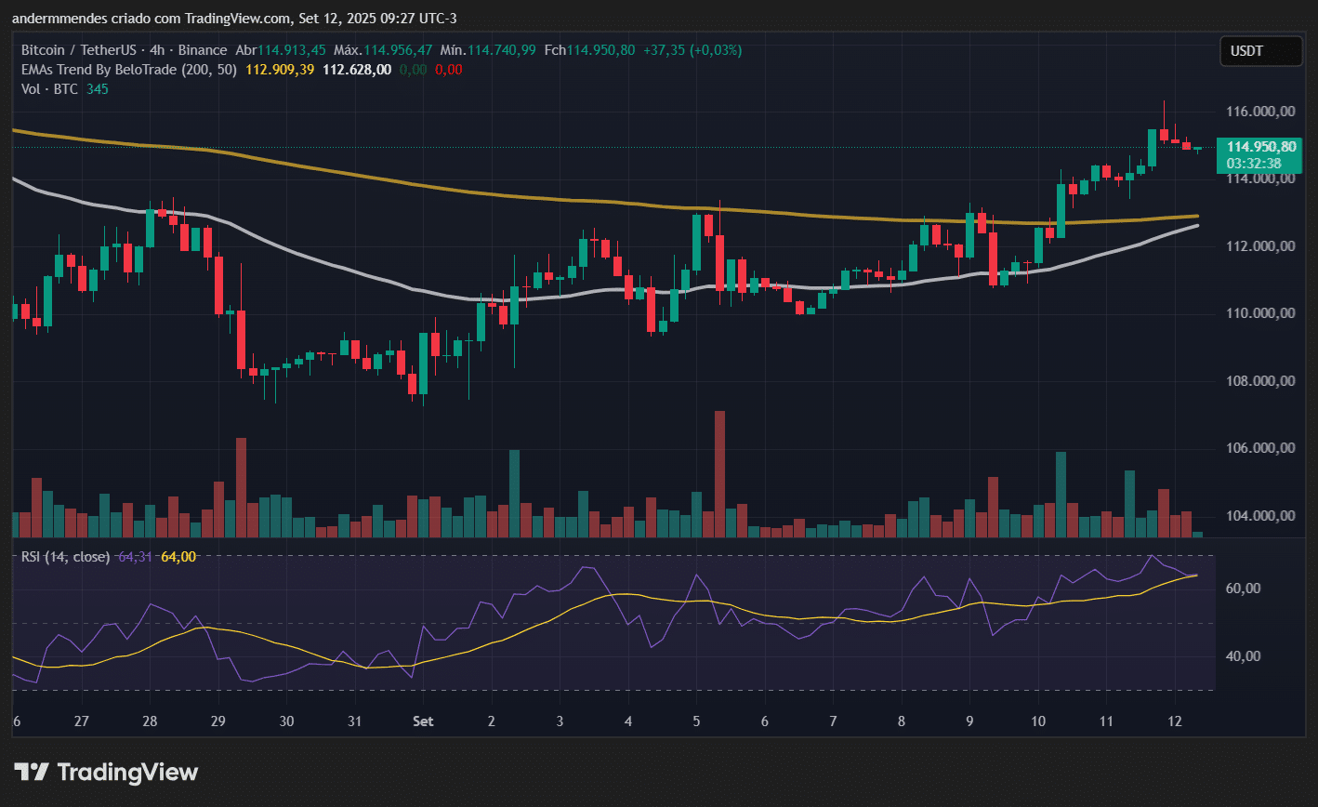Click the EMAs Trend By BeloTrade legend

(98, 69)
